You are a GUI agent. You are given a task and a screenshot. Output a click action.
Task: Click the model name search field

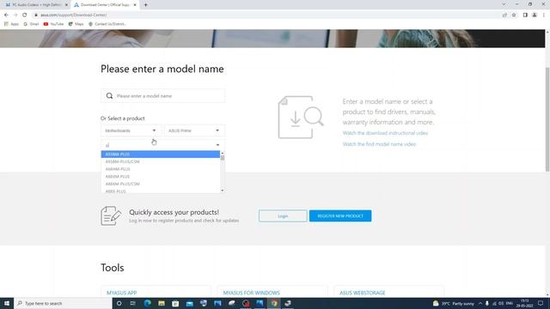(162, 95)
